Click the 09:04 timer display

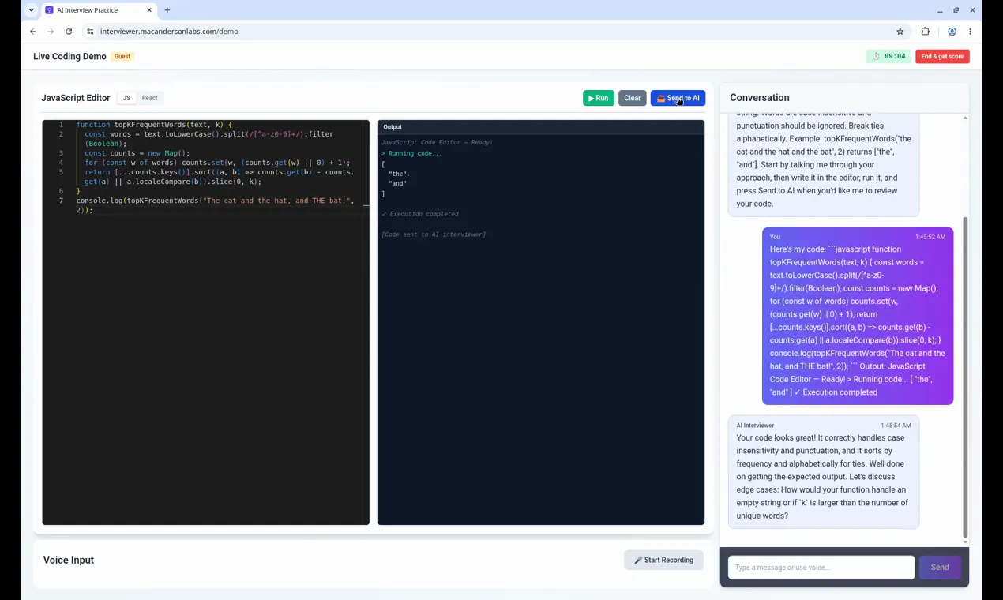pyautogui.click(x=888, y=56)
